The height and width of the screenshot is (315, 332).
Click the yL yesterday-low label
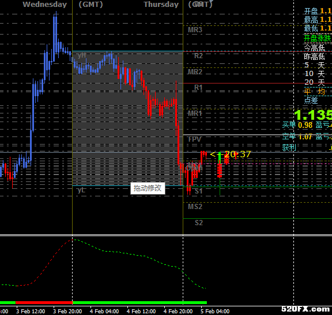81,190
